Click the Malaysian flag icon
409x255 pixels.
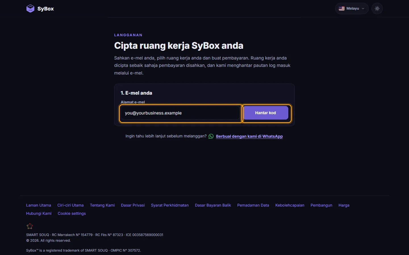(x=342, y=8)
